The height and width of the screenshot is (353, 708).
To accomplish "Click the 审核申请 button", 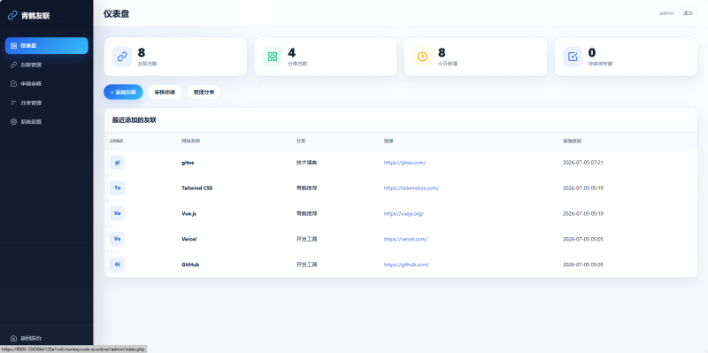I will tap(165, 92).
